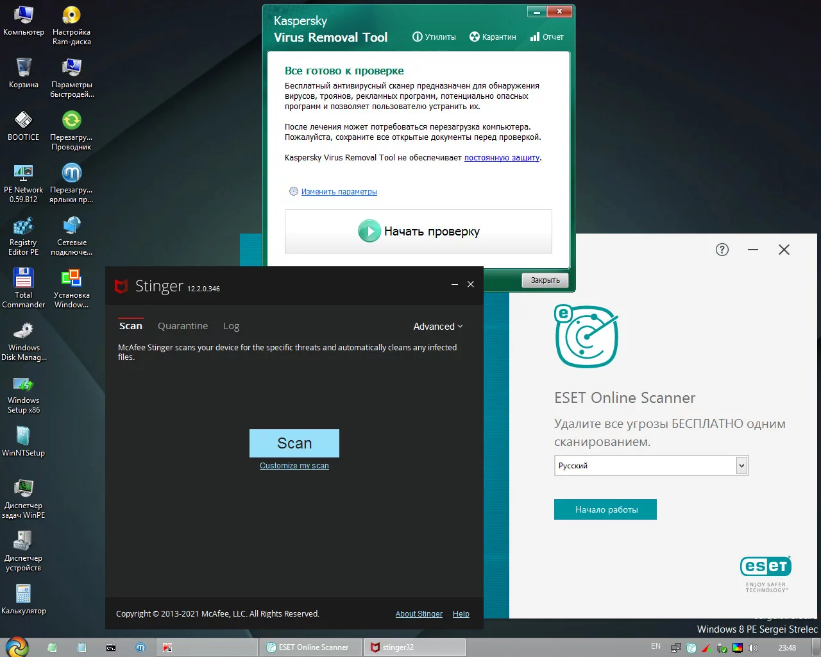
Task: Switch to stinger32 taskbar button
Action: coord(415,647)
